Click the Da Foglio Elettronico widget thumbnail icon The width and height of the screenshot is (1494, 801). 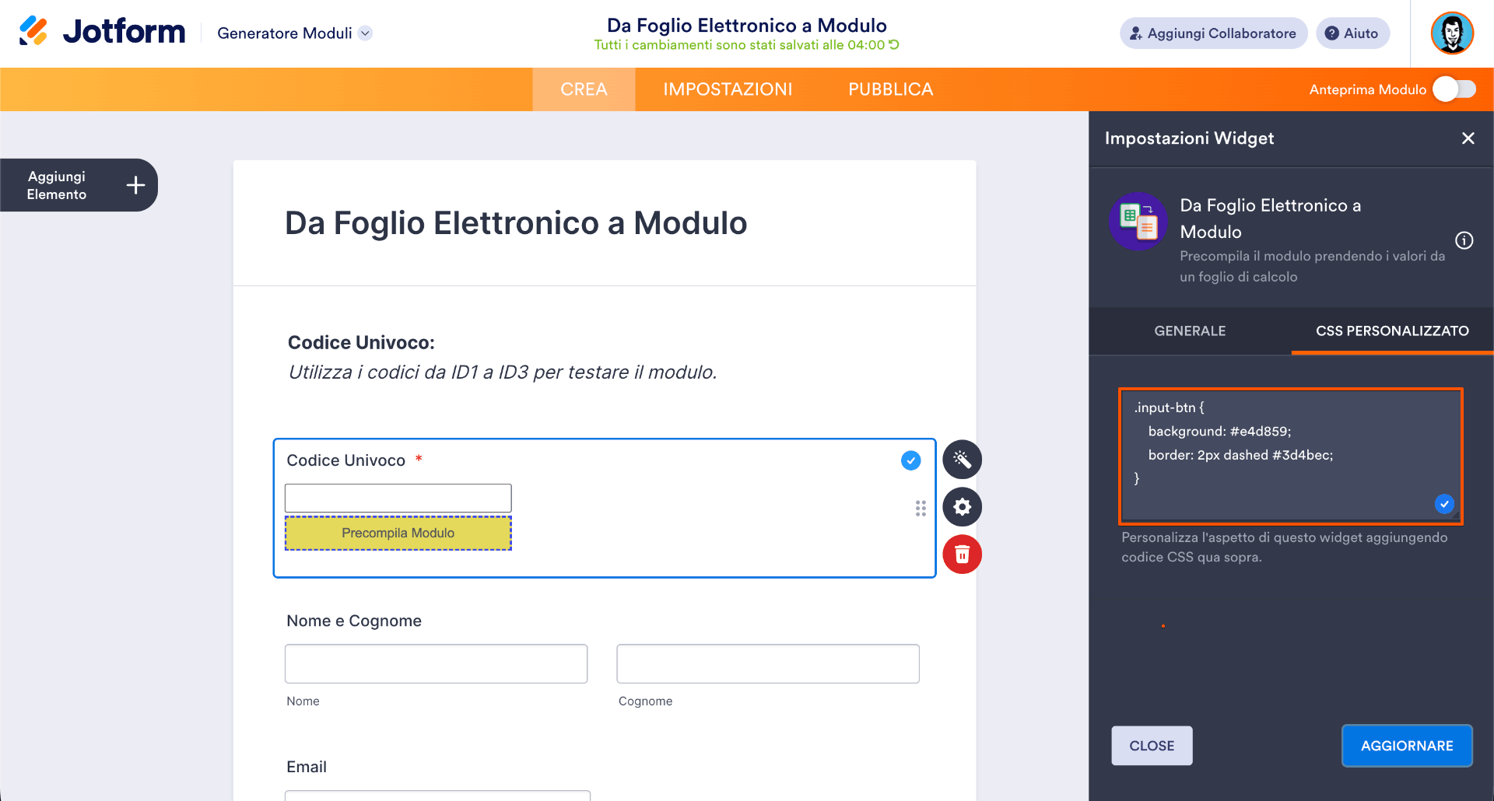pos(1138,222)
